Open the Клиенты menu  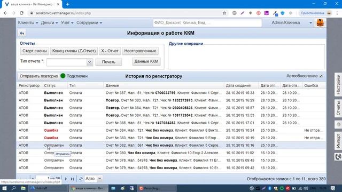28,22
